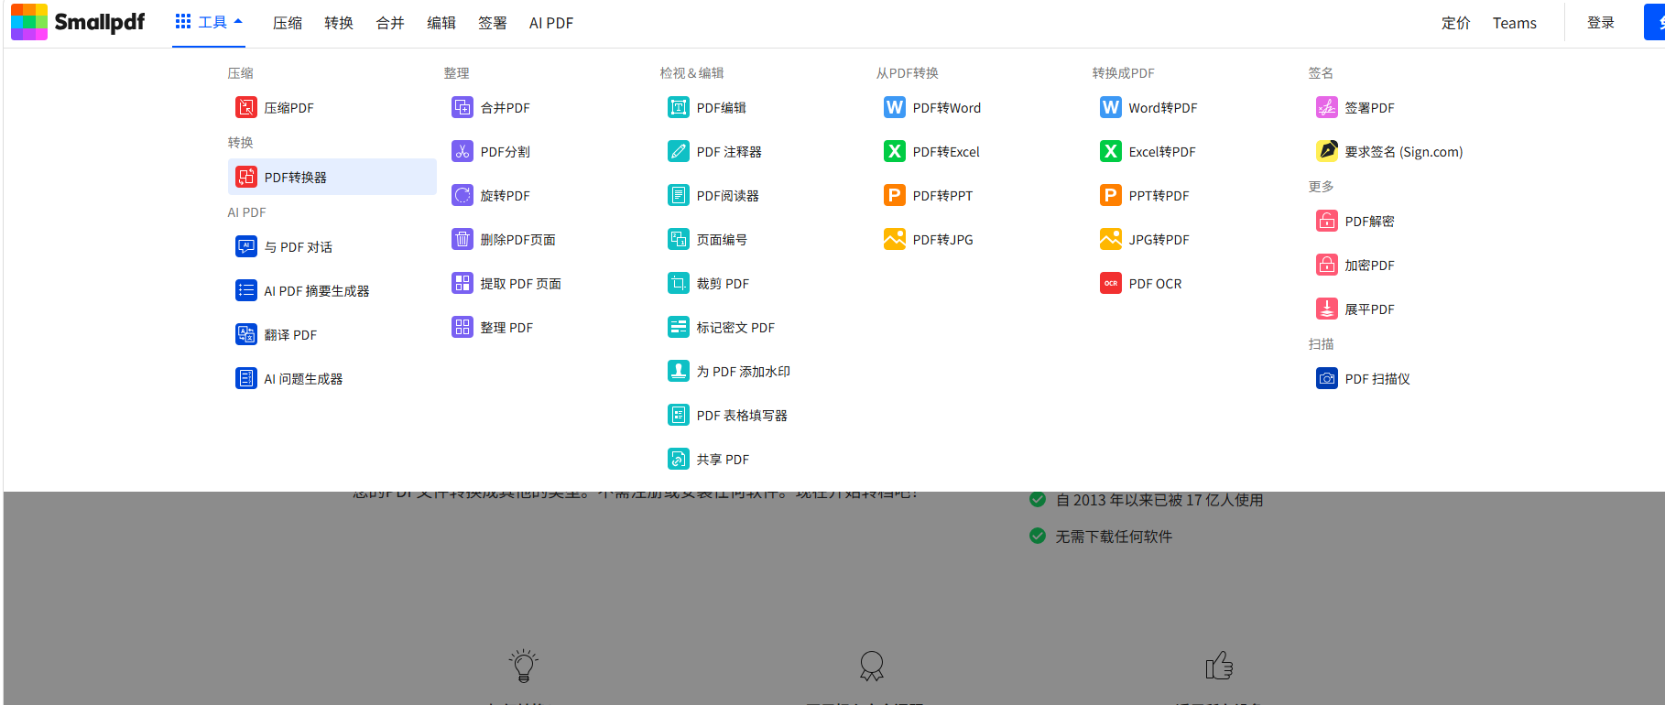Select the PDF转Word icon
The image size is (1665, 705).
895,108
